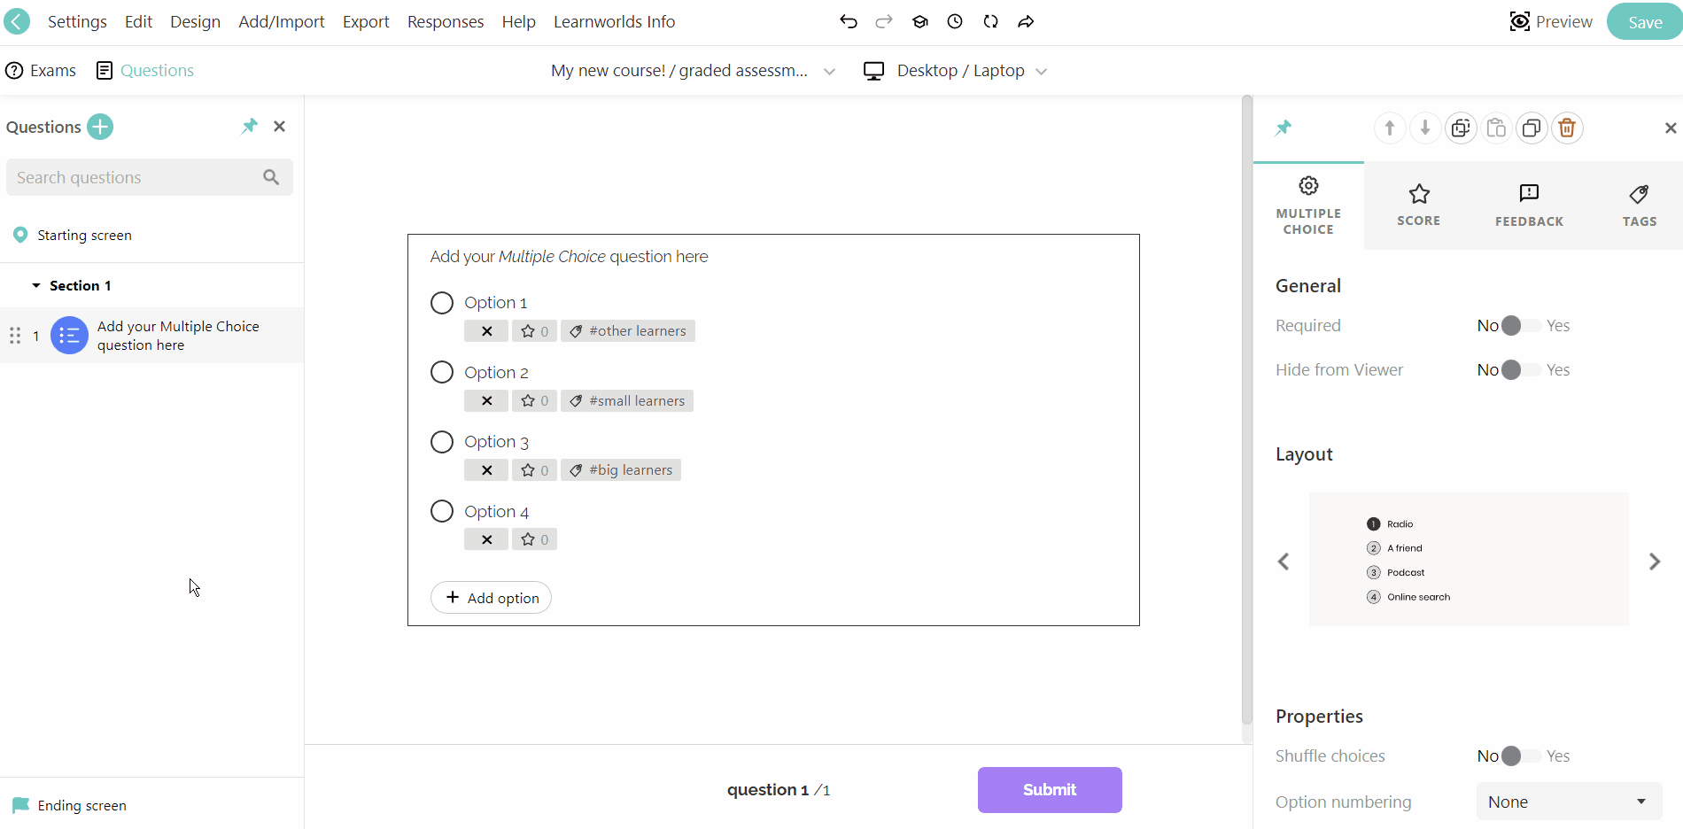Open the Desktop / Laptop device dropdown
Image resolution: width=1683 pixels, height=829 pixels.
(1042, 70)
